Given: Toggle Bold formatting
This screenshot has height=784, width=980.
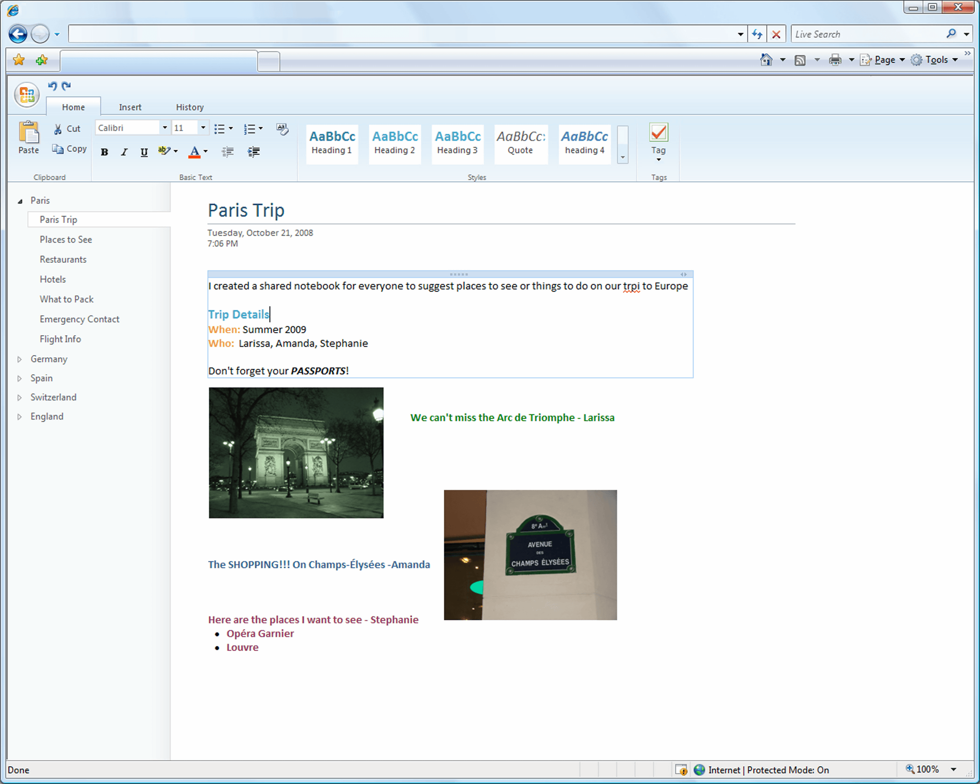Looking at the screenshot, I should click(x=105, y=152).
